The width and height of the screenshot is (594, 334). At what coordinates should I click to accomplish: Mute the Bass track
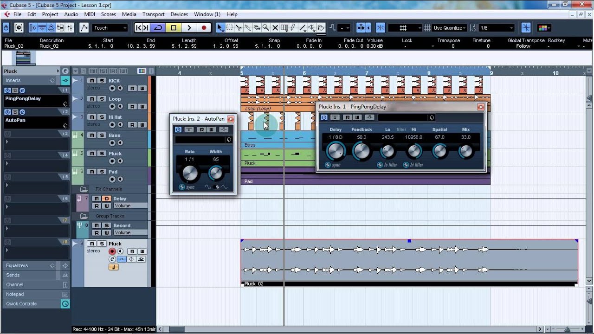(x=92, y=135)
